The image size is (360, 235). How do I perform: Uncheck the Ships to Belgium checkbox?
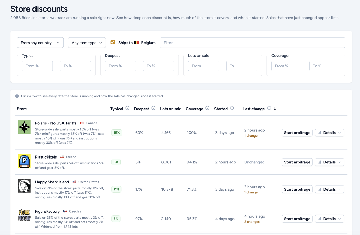coord(113,42)
